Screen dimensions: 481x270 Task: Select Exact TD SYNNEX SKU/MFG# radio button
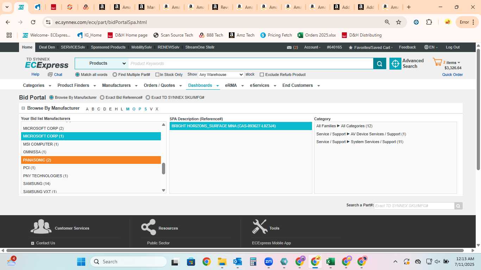click(x=148, y=97)
